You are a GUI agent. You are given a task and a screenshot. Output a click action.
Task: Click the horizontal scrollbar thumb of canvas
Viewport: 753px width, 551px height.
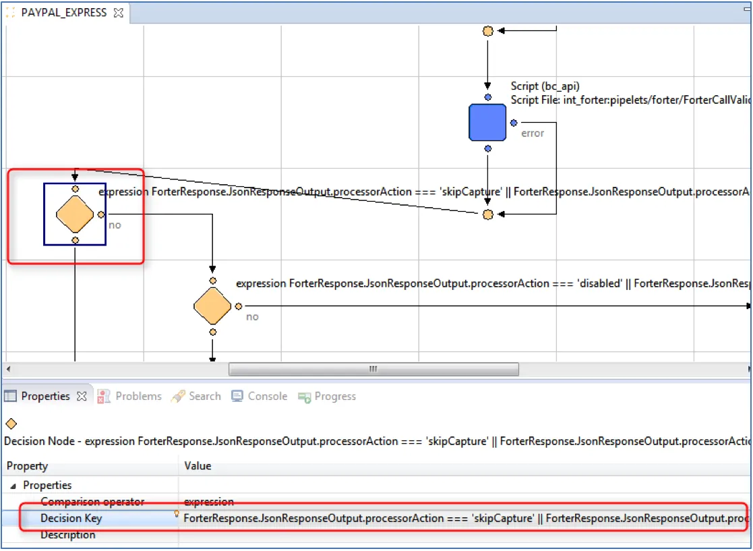[373, 369]
